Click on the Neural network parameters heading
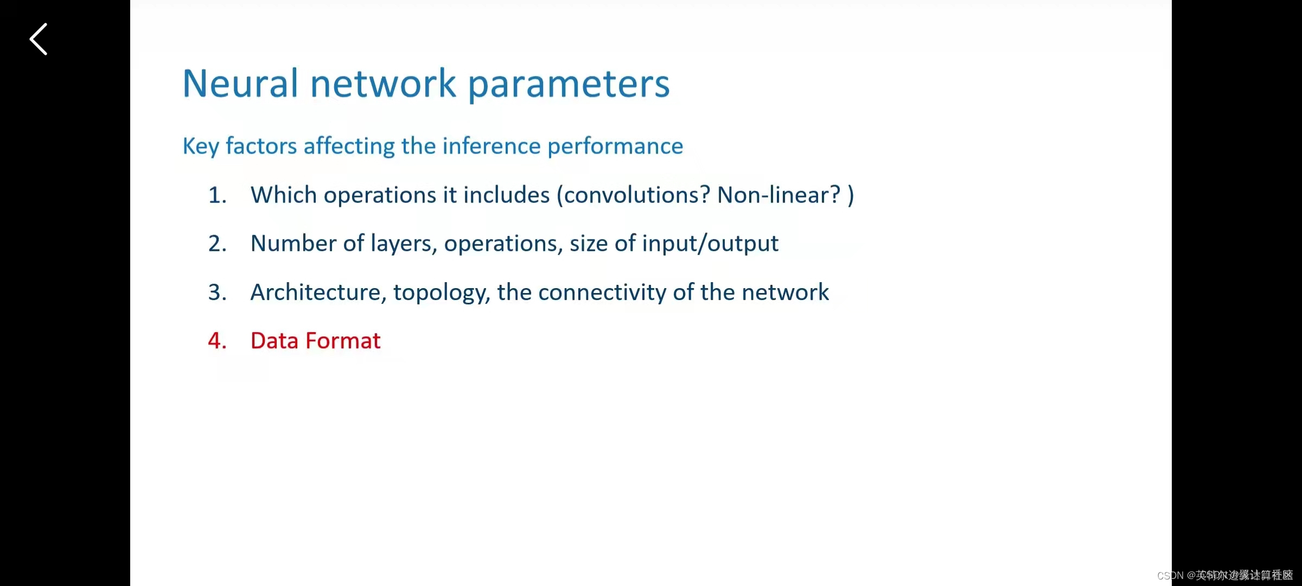This screenshot has width=1302, height=586. [x=426, y=82]
